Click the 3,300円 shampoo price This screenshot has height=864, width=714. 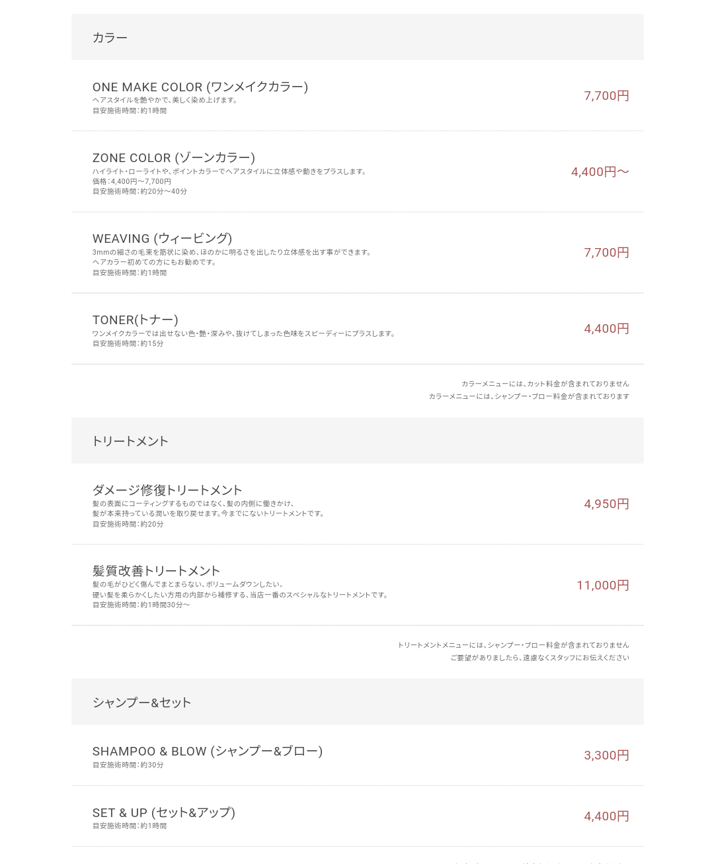pyautogui.click(x=606, y=756)
